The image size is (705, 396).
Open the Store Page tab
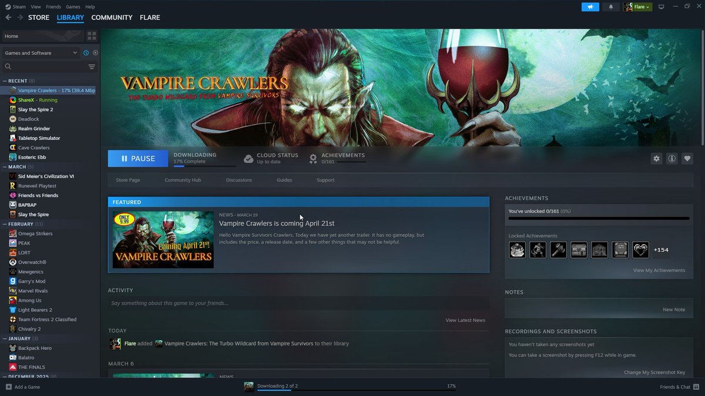pyautogui.click(x=128, y=180)
